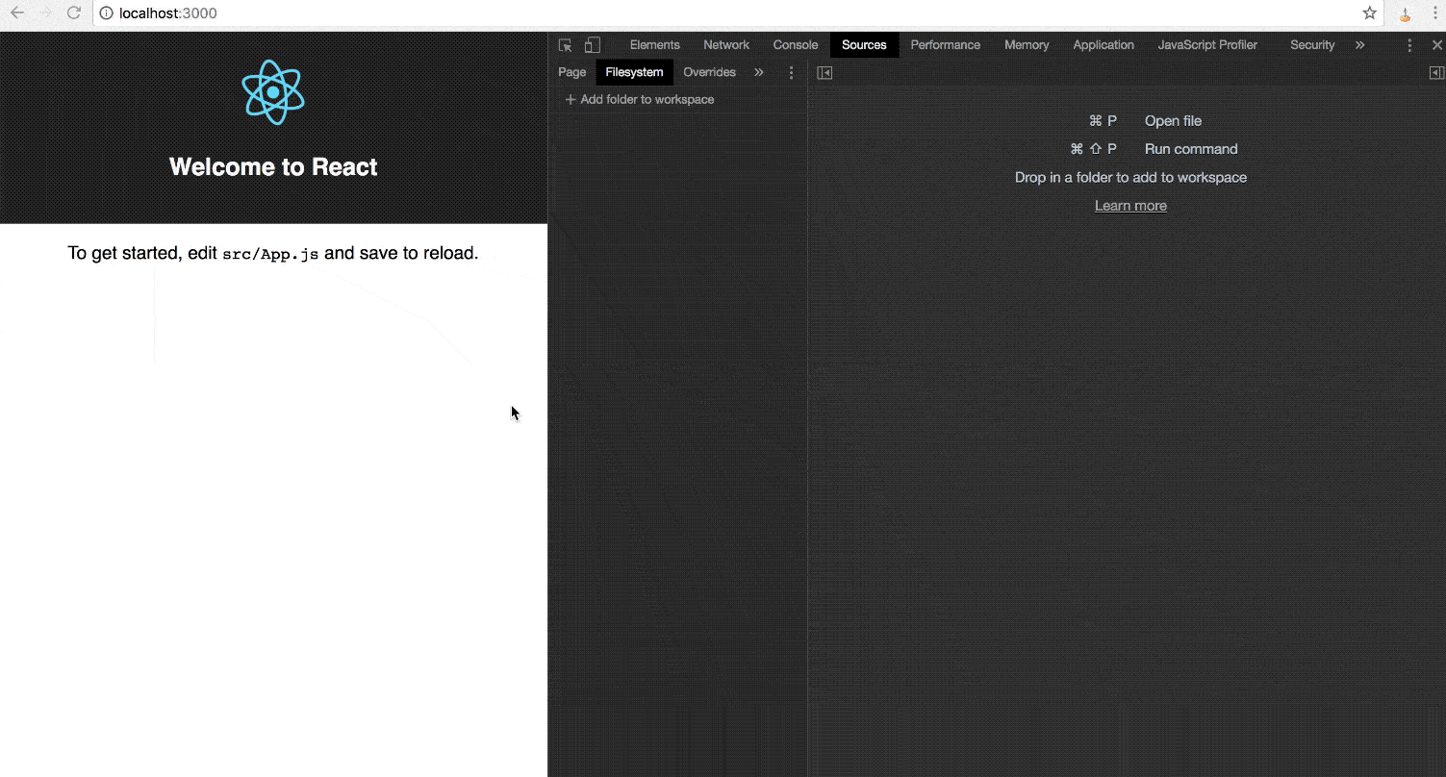Open the Console tab
The image size is (1446, 777).
tap(796, 45)
